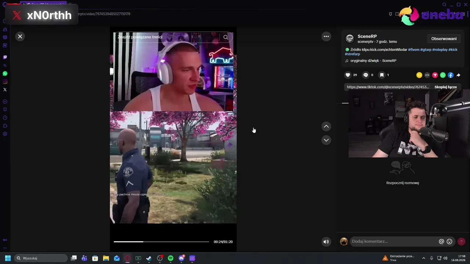Viewport: 470px width, 264px height.
Task: Click the embed code icon
Action: click(427, 75)
